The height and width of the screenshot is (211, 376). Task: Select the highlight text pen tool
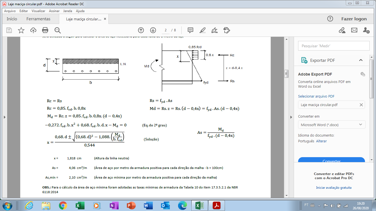click(x=203, y=30)
